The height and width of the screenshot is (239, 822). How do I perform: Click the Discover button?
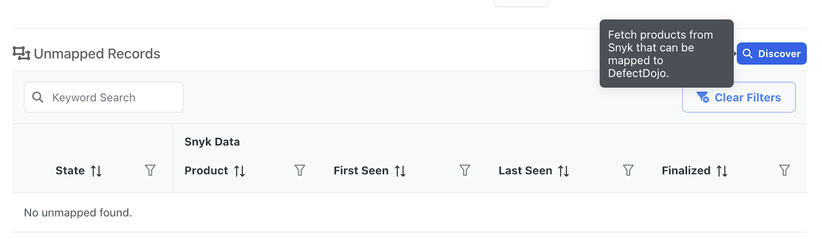click(x=771, y=54)
